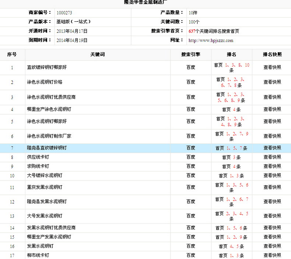The image size is (291, 259).
Task: Open 查看快照 for 隆尧县发黑水泥钢钉
Action: point(272,202)
